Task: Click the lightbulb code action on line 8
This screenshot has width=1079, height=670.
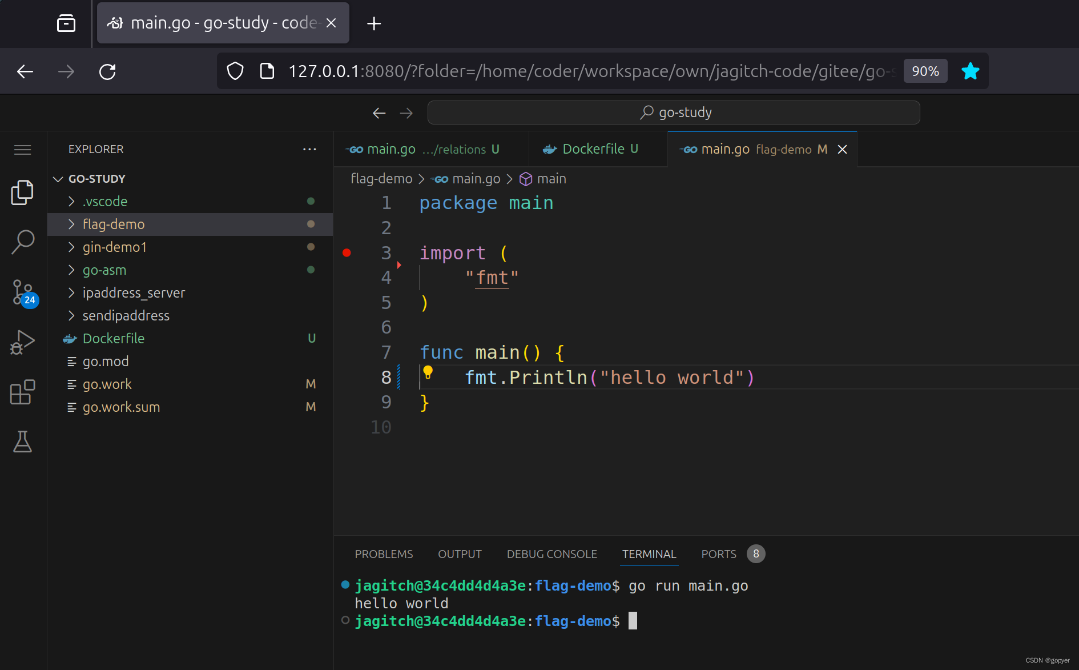Action: click(428, 372)
